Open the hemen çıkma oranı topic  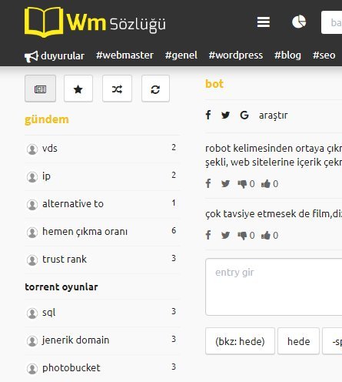pyautogui.click(x=85, y=232)
